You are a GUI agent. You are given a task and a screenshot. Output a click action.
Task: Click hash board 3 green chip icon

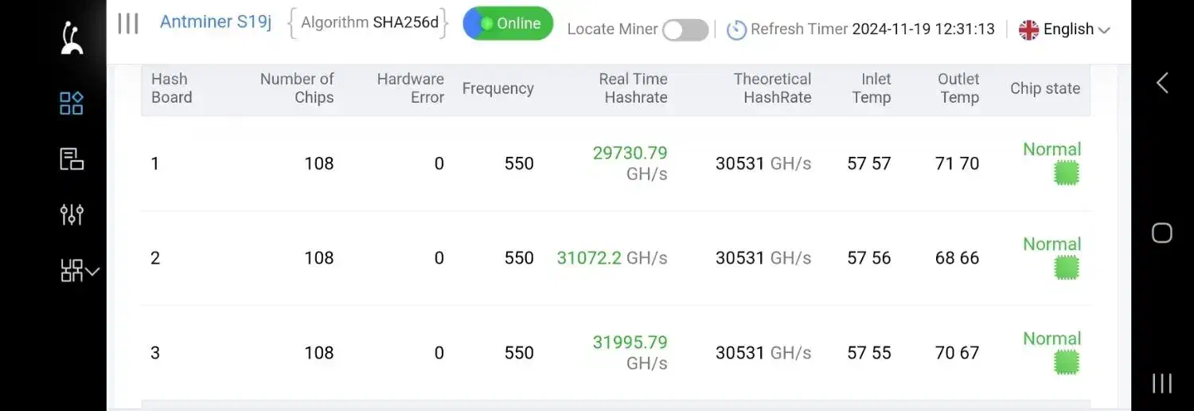point(1066,362)
